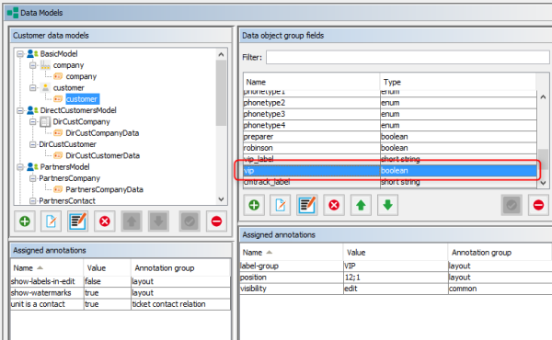Select the robinson boolean field row

pyautogui.click(x=390, y=148)
